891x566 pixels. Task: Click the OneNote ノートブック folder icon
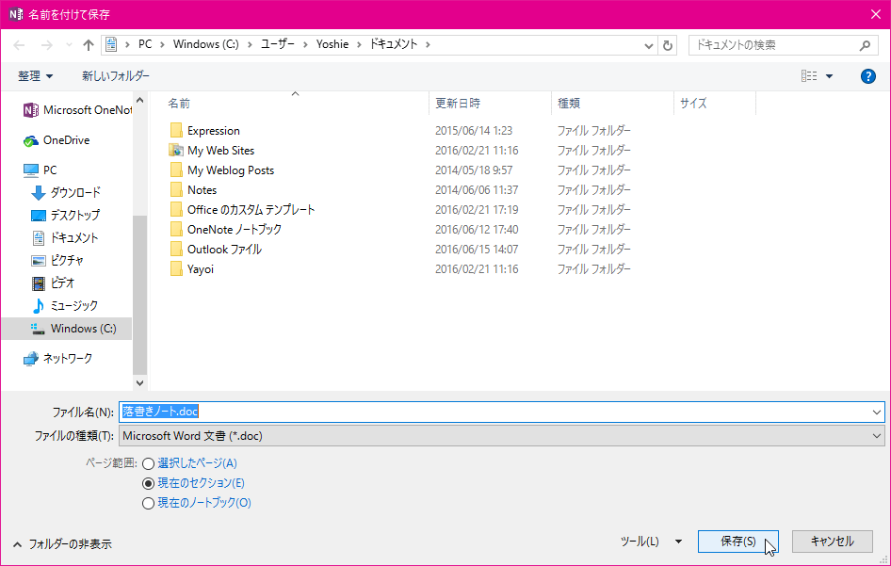tap(176, 229)
